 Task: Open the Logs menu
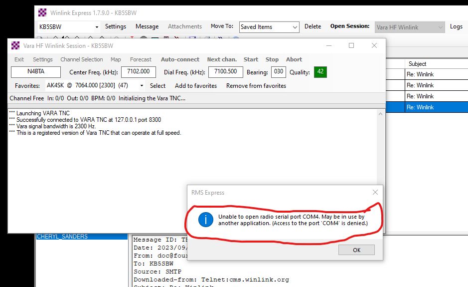tap(456, 26)
